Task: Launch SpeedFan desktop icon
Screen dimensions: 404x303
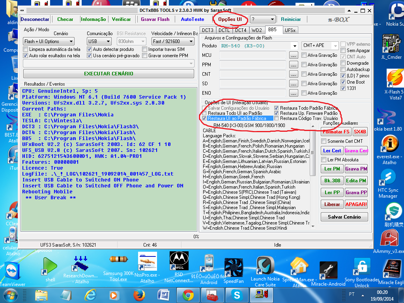Action: coord(234,268)
